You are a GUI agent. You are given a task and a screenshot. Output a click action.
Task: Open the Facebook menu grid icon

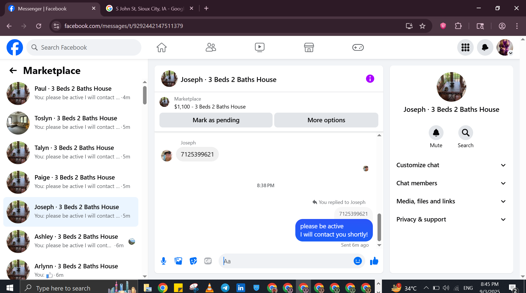[x=465, y=47]
